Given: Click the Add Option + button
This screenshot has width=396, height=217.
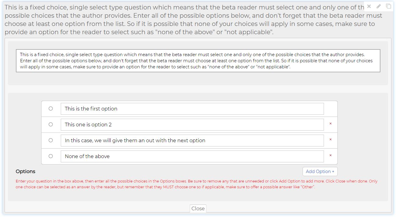Looking at the screenshot, I should coord(320,172).
